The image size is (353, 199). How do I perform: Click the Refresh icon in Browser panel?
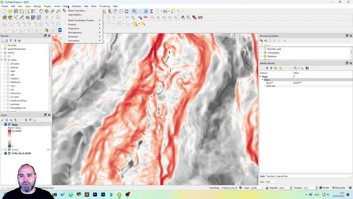[7, 41]
